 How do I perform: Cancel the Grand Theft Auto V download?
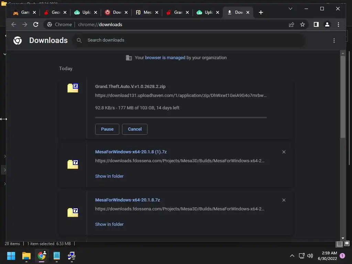coord(135,129)
